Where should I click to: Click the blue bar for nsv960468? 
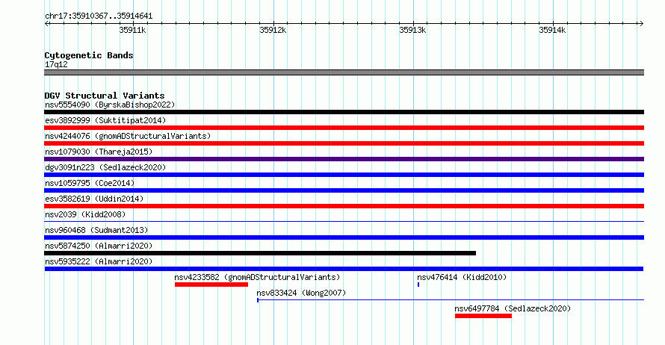pyautogui.click(x=344, y=237)
